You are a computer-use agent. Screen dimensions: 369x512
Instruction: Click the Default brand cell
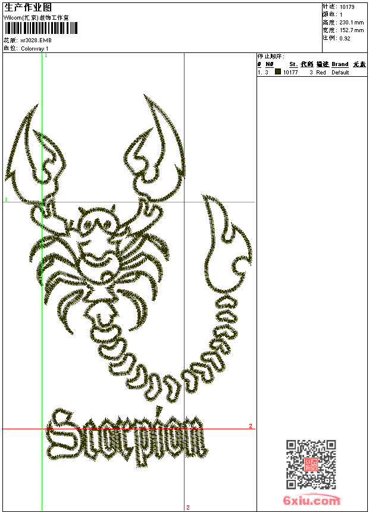(x=340, y=73)
